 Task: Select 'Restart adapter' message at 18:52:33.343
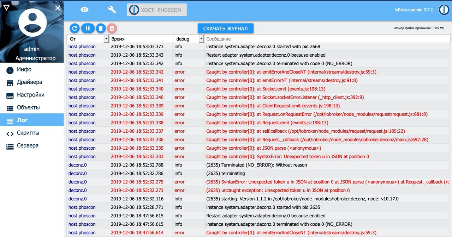[266, 55]
